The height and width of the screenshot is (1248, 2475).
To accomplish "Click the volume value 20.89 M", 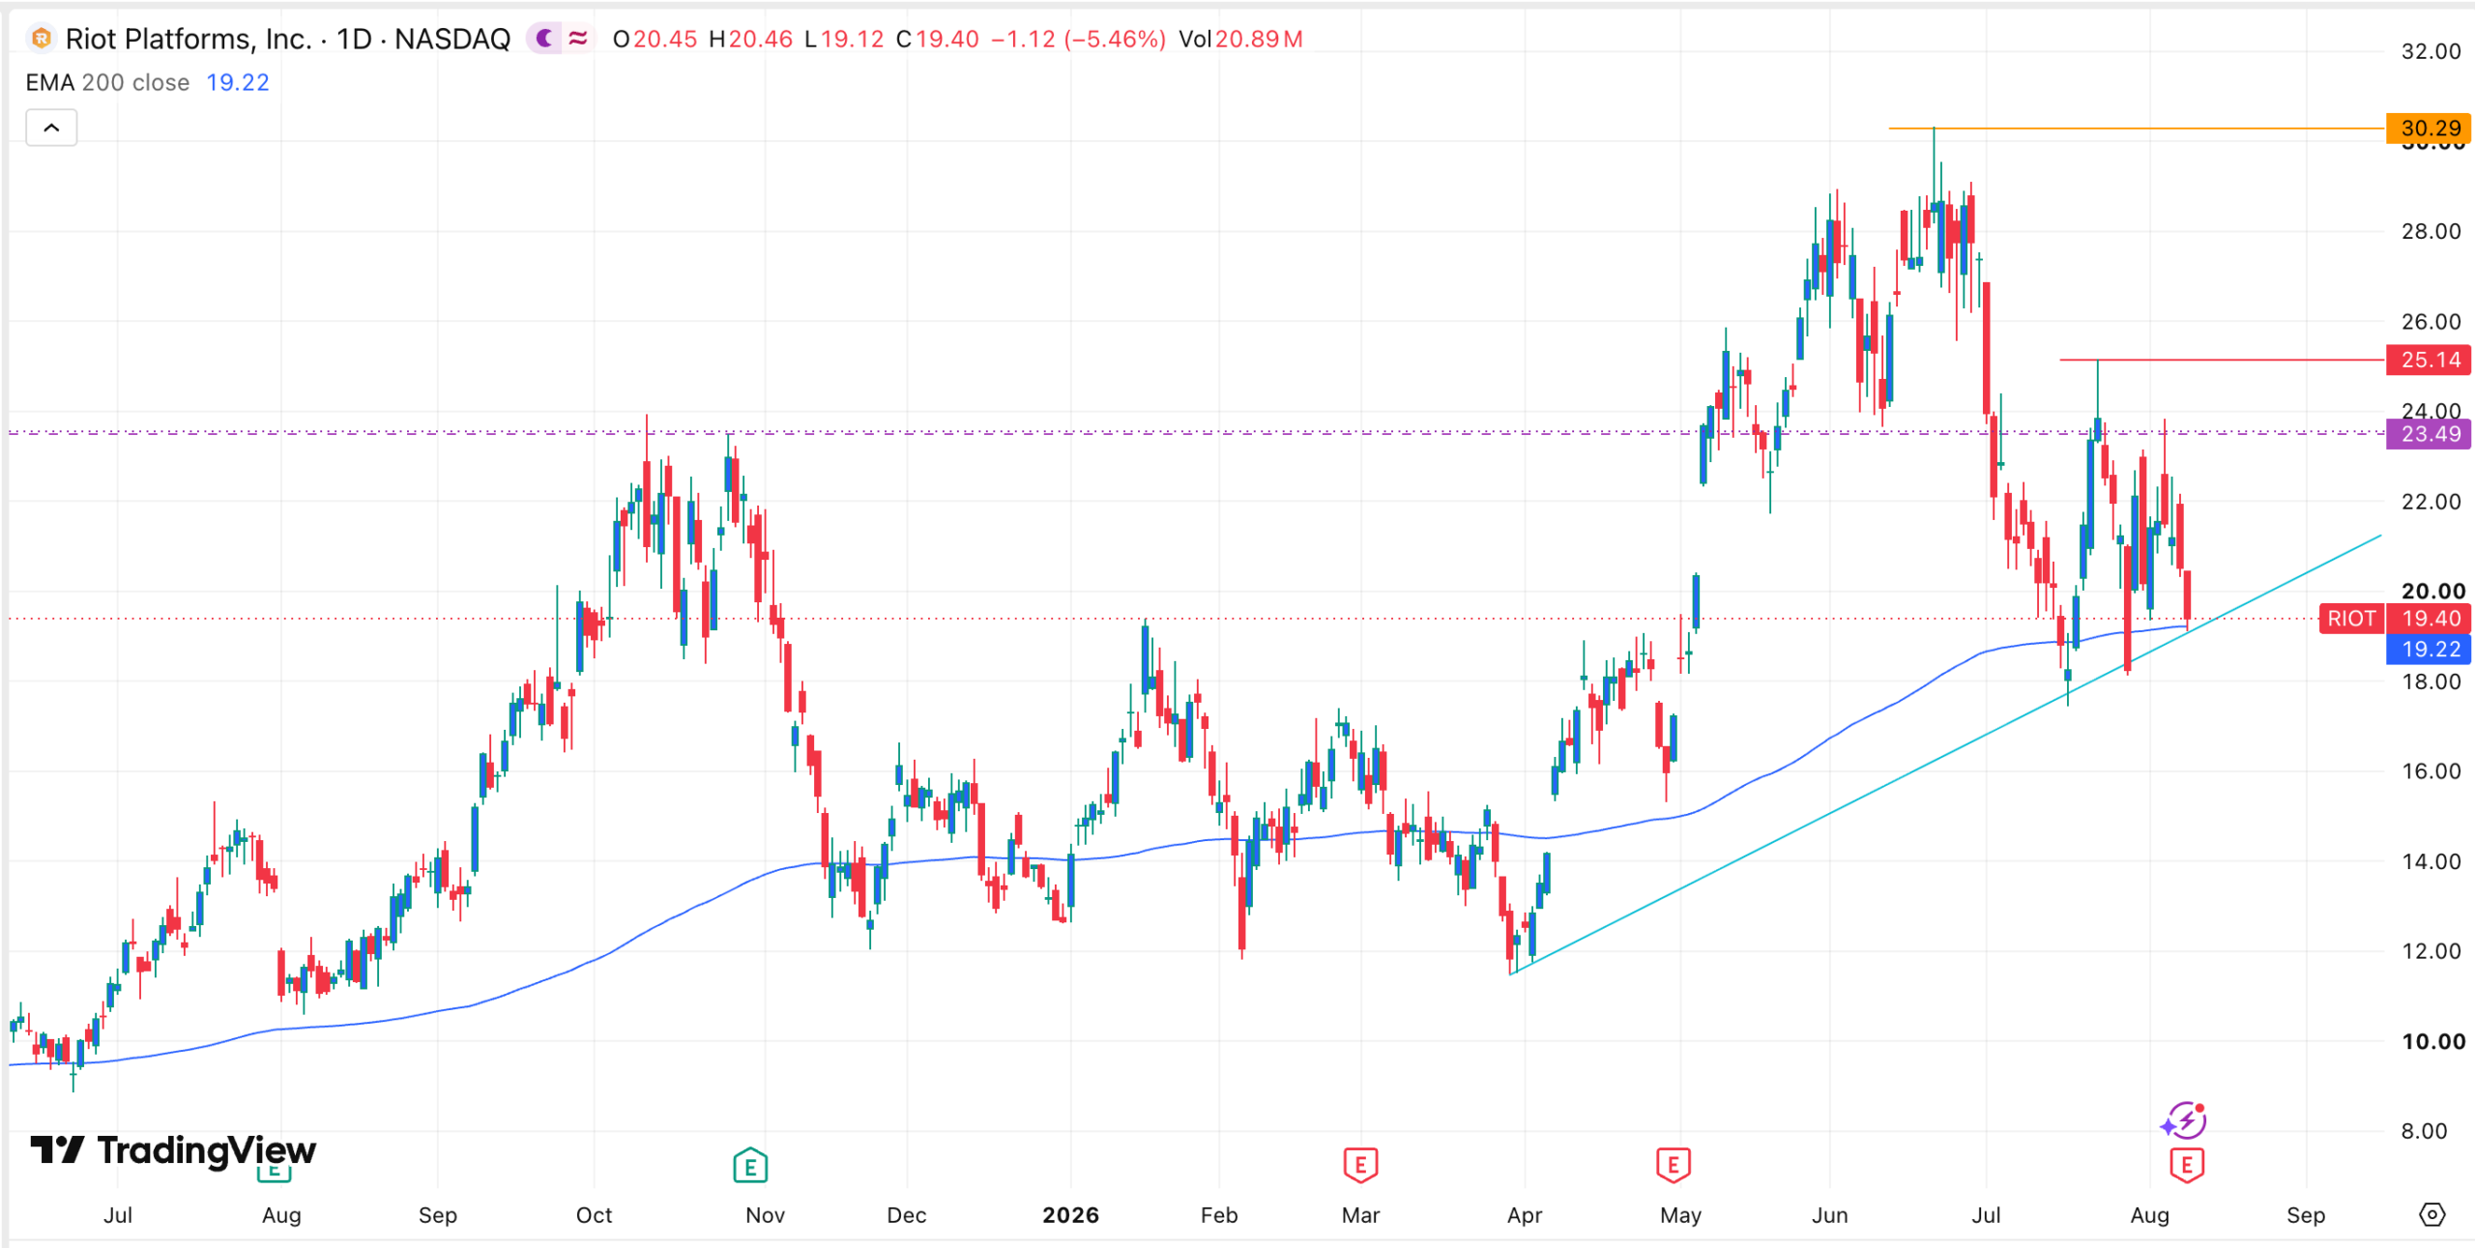I will pos(1259,39).
